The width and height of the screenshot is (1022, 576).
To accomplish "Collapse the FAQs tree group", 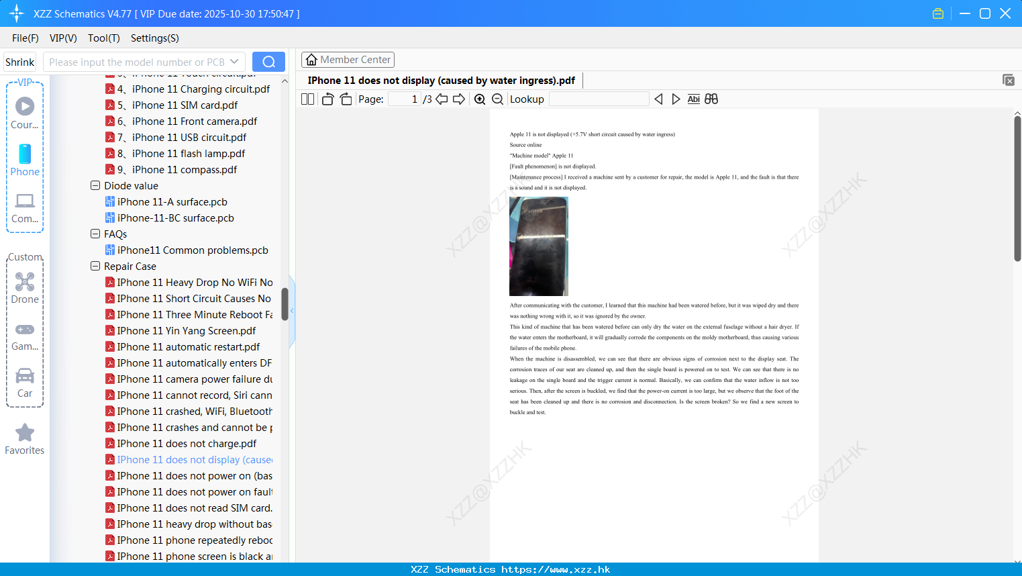I will point(95,234).
